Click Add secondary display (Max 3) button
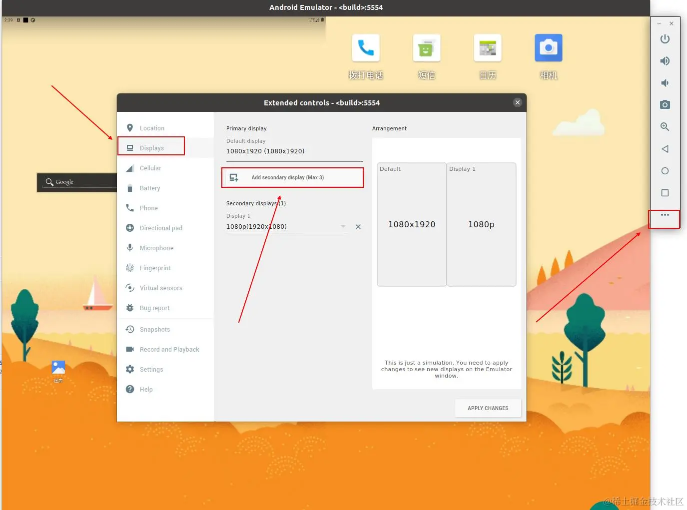 click(292, 177)
